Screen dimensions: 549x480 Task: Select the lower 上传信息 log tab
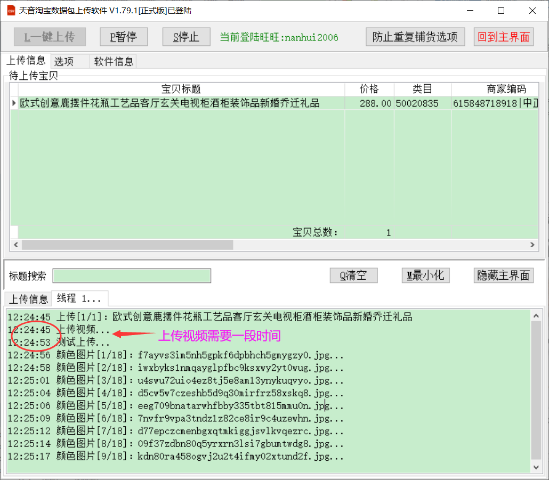tap(28, 298)
